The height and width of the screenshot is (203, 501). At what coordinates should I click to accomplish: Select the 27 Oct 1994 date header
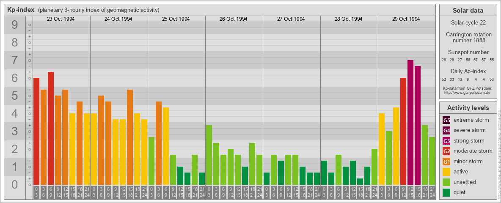pos(291,19)
